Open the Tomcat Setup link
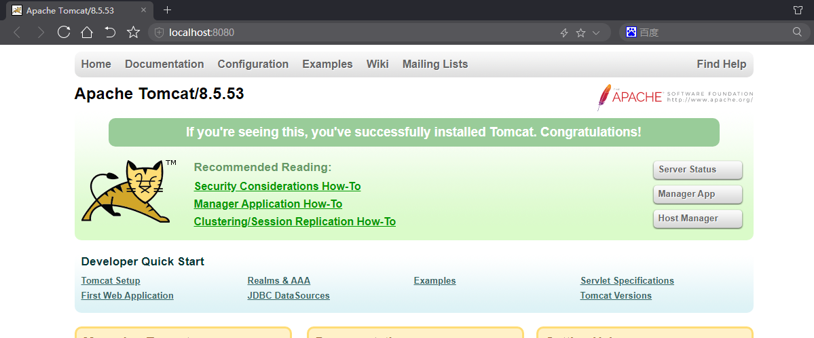The height and width of the screenshot is (338, 814). pyautogui.click(x=111, y=281)
